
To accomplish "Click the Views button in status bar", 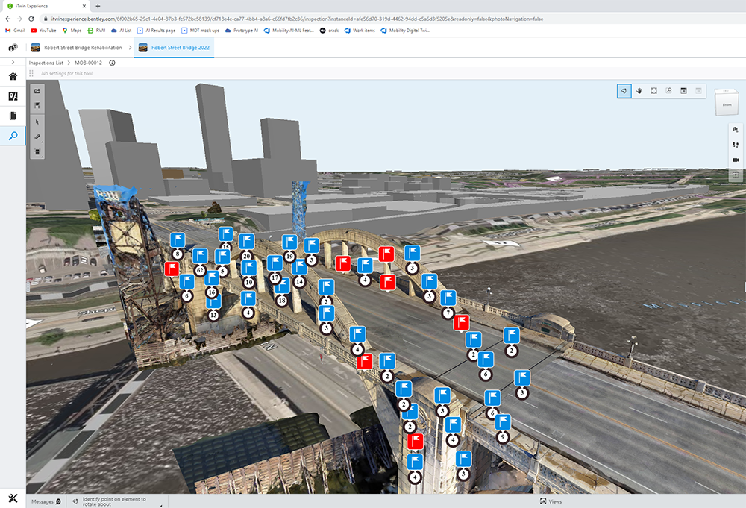I will point(551,501).
